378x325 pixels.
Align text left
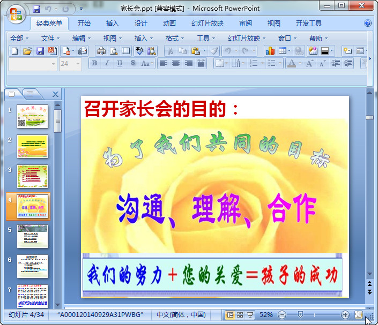point(164,63)
